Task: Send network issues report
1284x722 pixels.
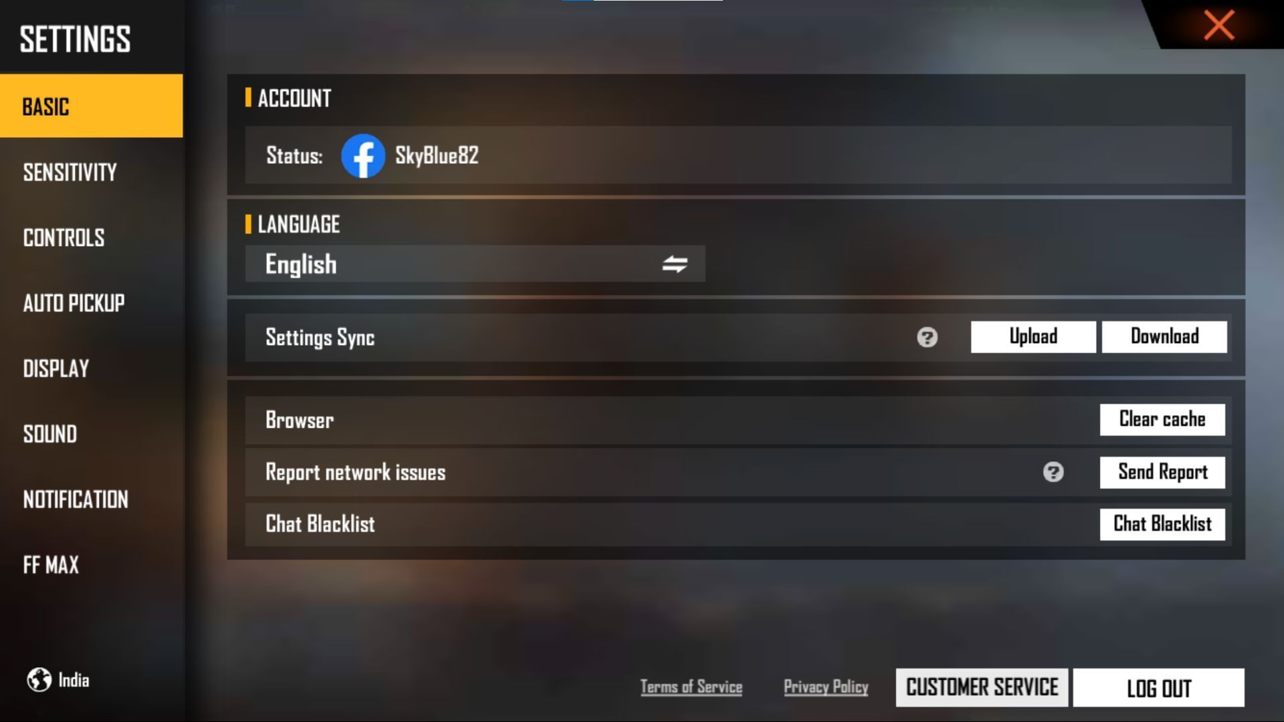Action: [x=1162, y=471]
